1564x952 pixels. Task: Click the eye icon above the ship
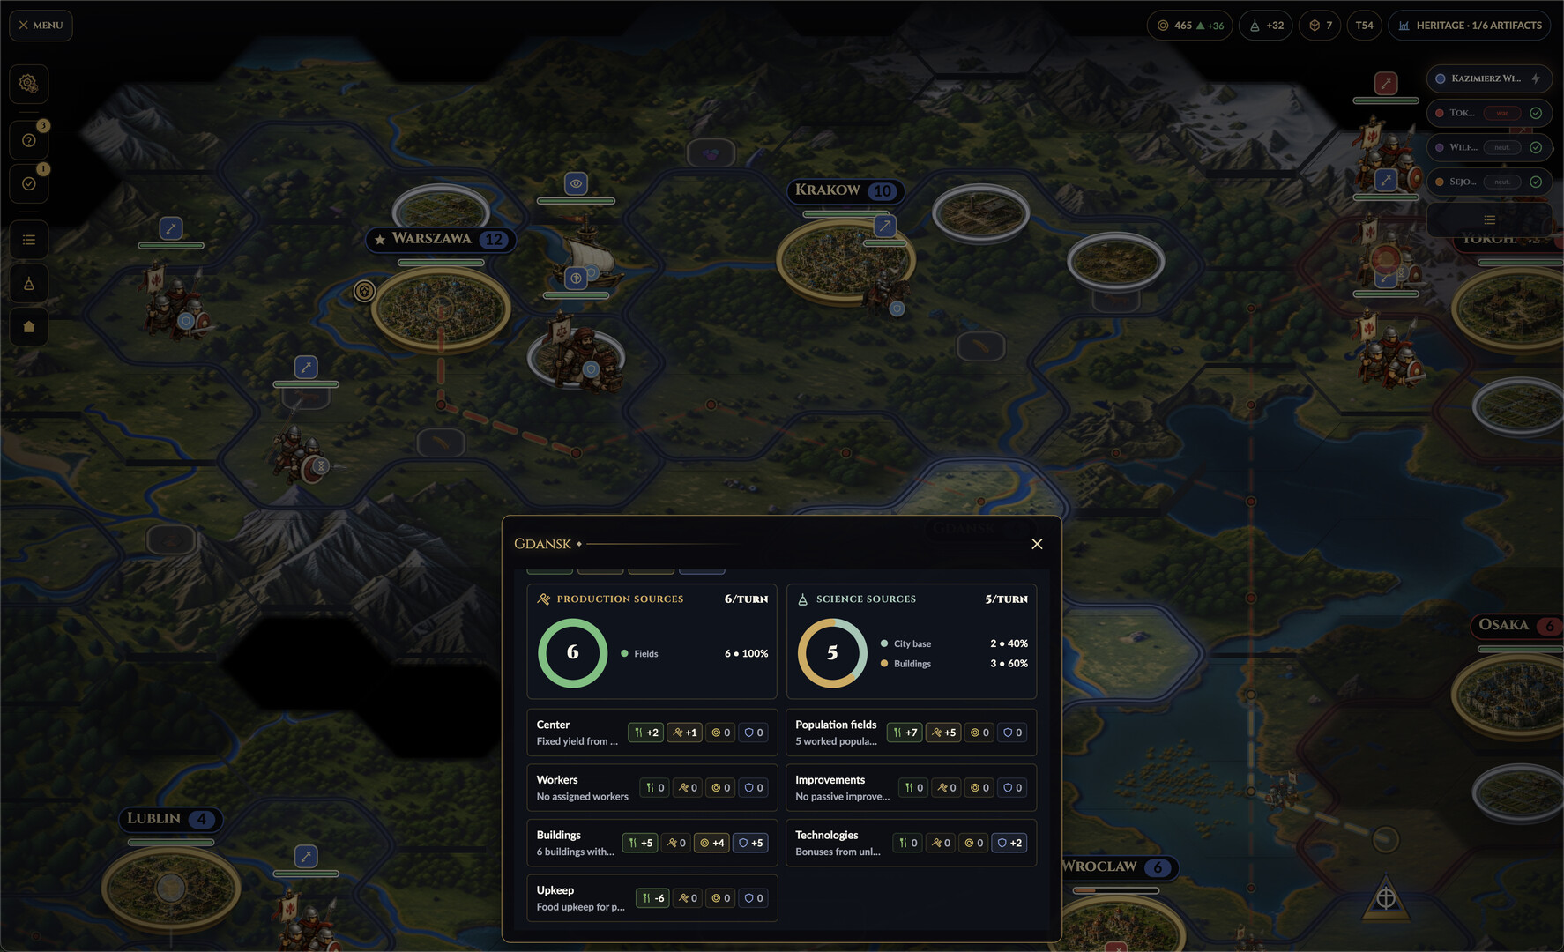tap(576, 183)
